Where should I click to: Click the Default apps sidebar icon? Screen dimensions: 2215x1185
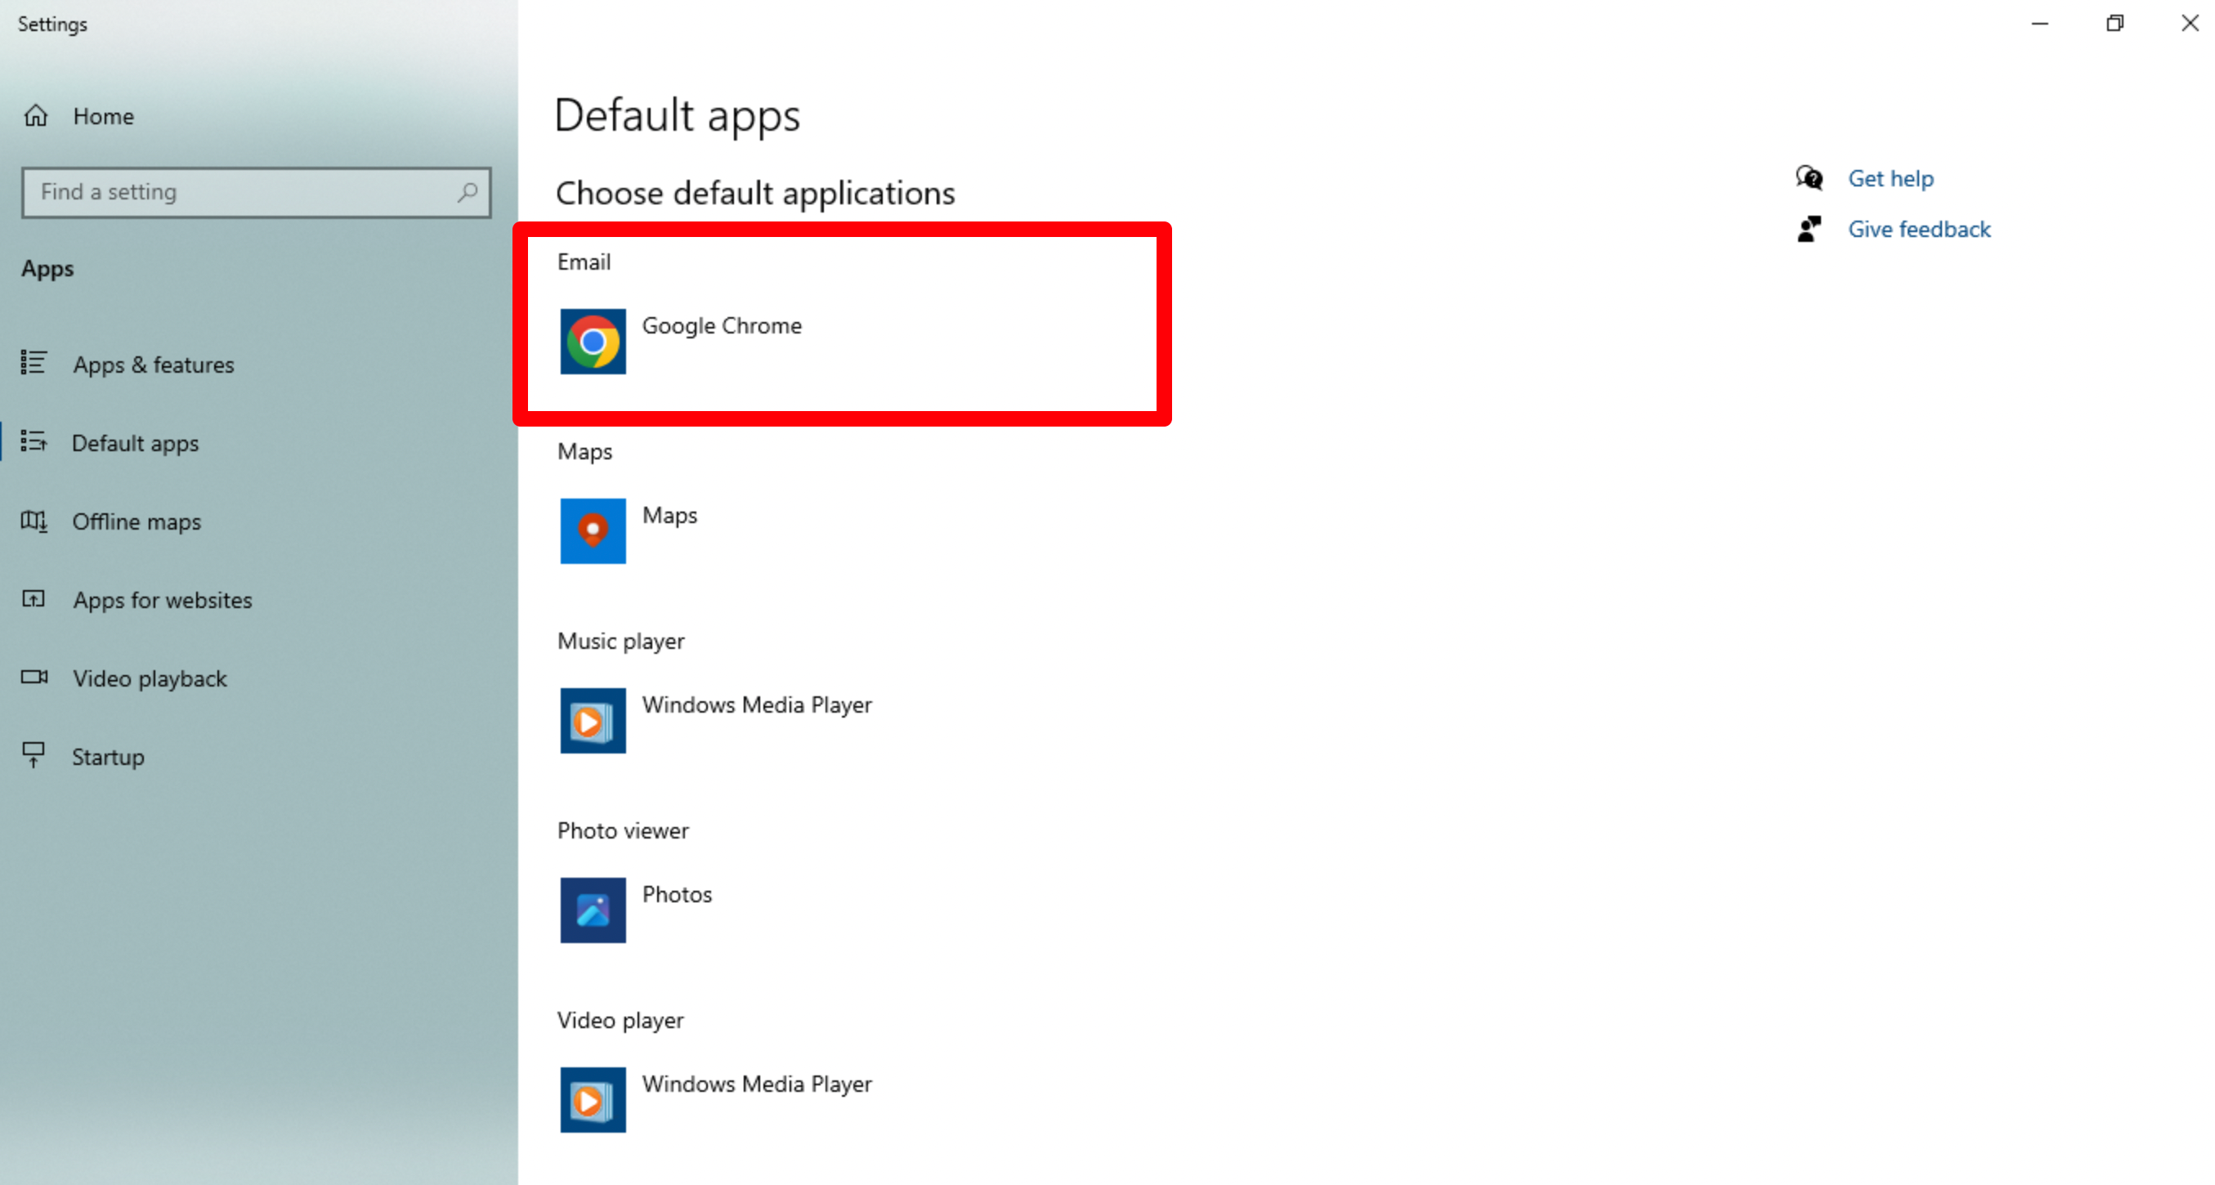tap(34, 442)
